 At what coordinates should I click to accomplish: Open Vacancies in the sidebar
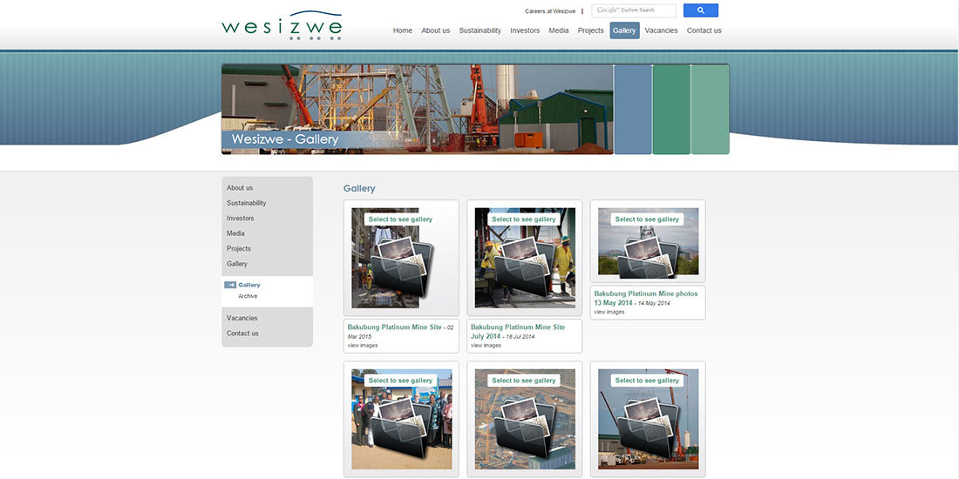pyautogui.click(x=242, y=318)
